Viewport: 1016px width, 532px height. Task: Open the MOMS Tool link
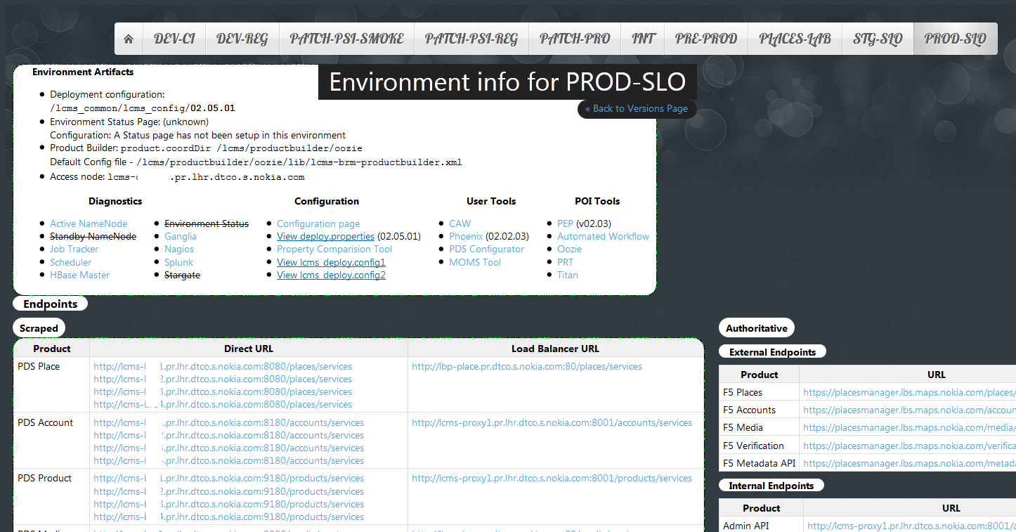tap(475, 262)
